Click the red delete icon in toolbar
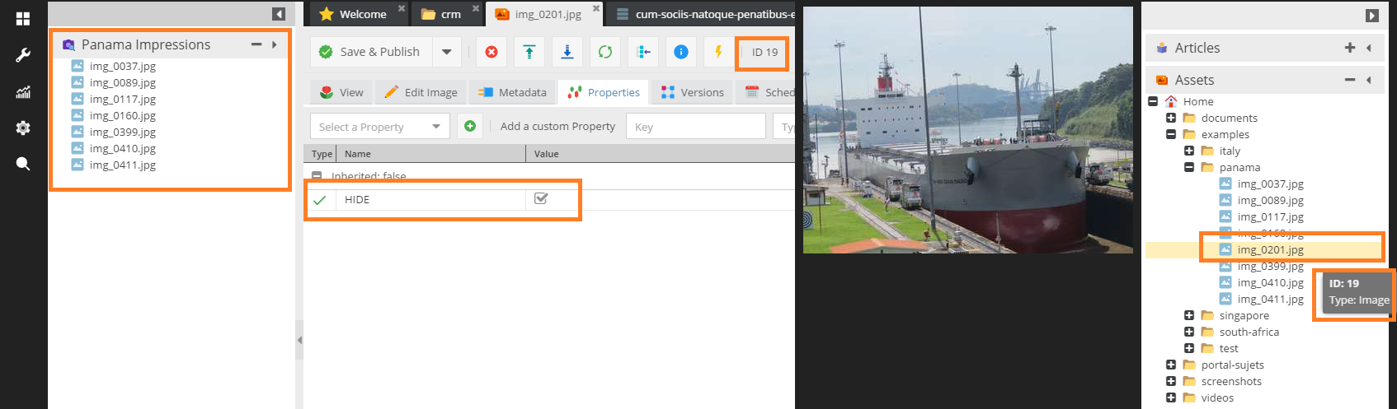Image resolution: width=1397 pixels, height=409 pixels. [492, 52]
